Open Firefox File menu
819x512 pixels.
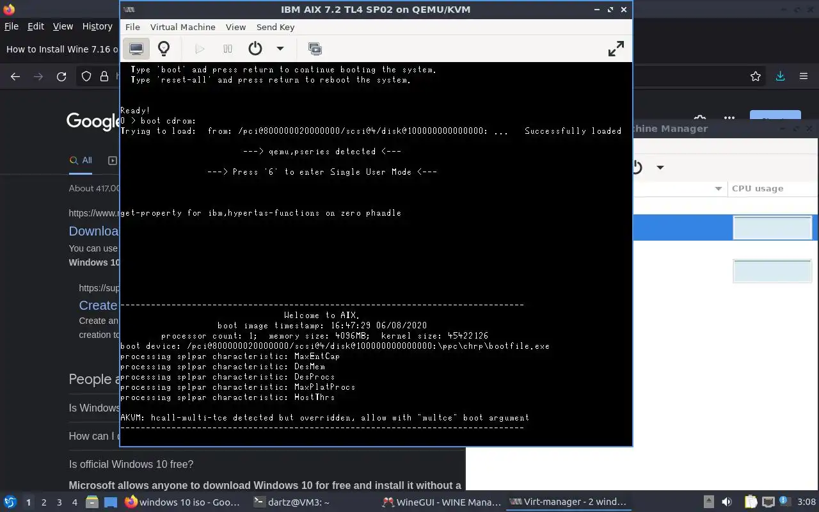click(12, 26)
